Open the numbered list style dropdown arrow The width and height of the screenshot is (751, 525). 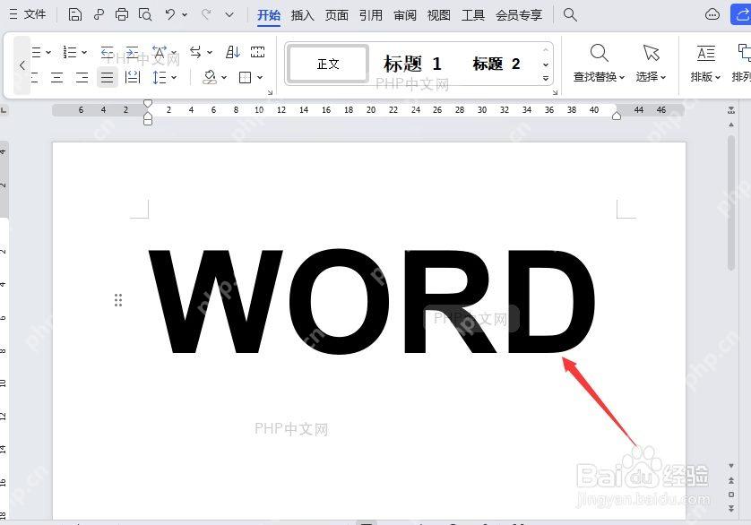84,52
